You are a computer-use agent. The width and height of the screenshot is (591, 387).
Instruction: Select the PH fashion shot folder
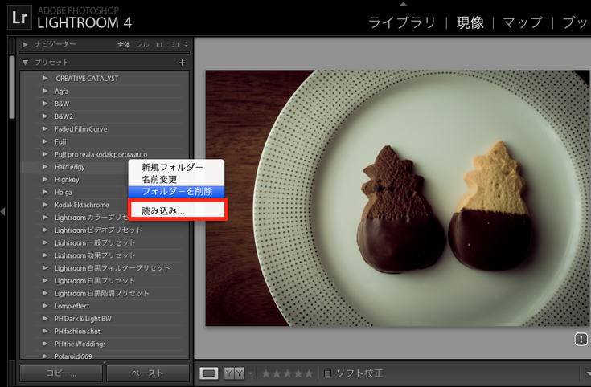pyautogui.click(x=77, y=332)
